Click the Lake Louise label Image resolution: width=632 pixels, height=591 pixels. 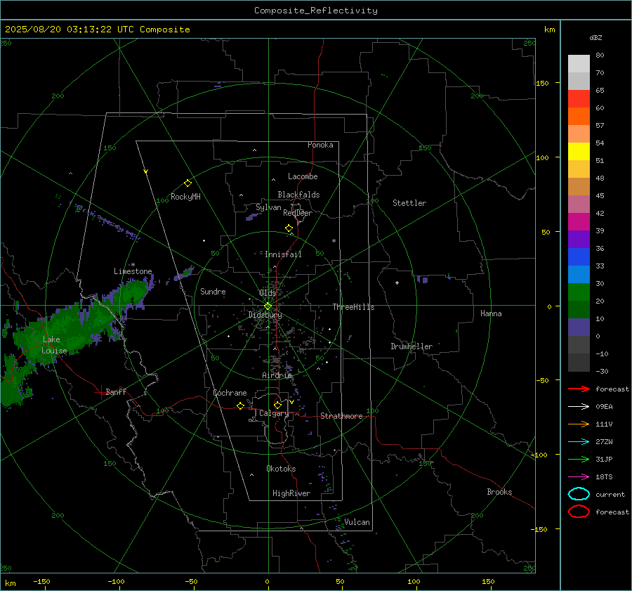point(54,345)
